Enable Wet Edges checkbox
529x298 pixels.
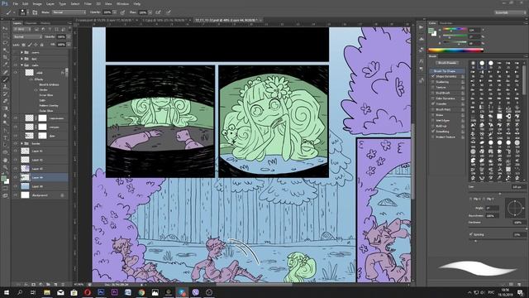coord(433,120)
